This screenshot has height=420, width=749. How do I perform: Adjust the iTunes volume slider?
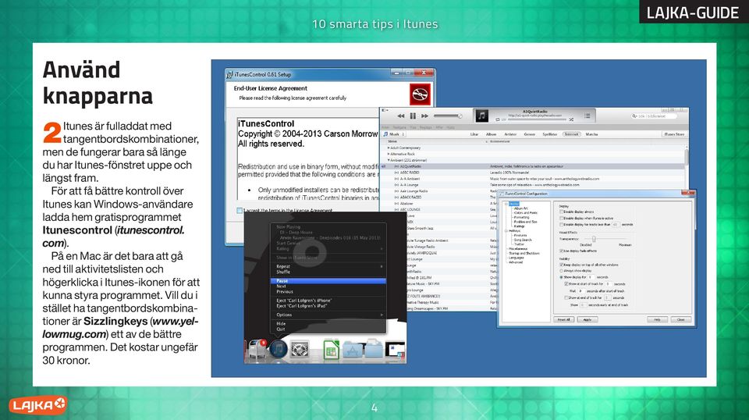pyautogui.click(x=448, y=116)
